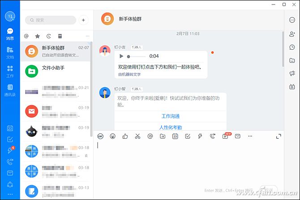Take a screenshot with scissors tool
Screen dimensions: 300x200
coord(137,136)
